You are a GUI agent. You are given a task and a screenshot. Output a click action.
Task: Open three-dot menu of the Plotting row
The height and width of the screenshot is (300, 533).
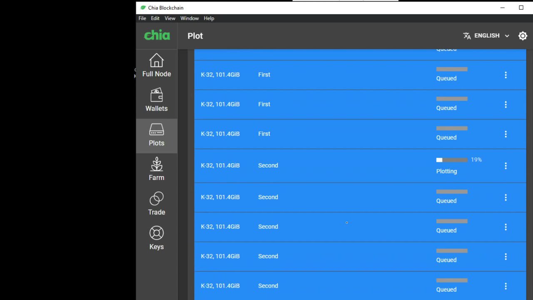(506, 166)
